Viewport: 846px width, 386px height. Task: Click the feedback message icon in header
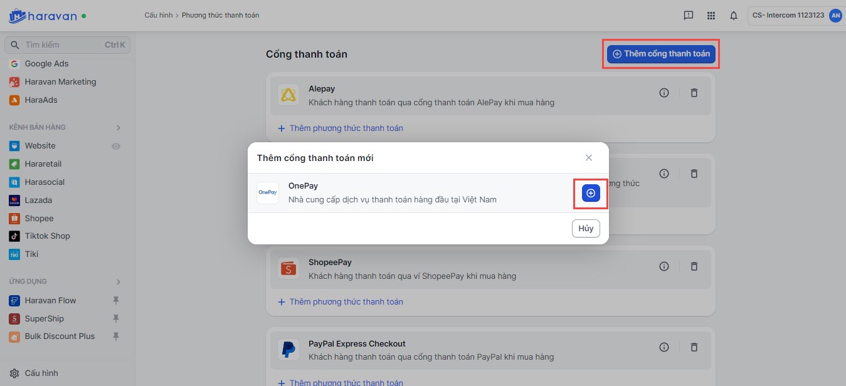689,16
